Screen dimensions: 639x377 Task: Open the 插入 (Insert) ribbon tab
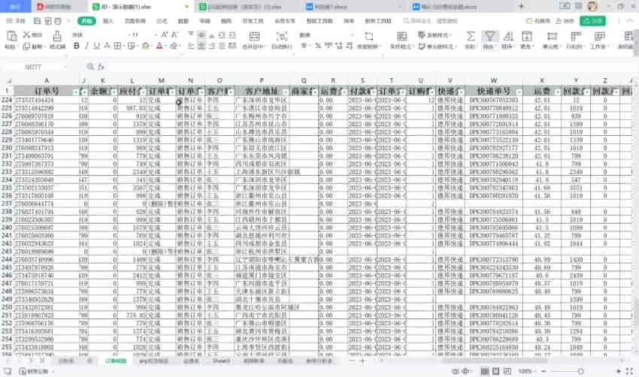coord(108,21)
